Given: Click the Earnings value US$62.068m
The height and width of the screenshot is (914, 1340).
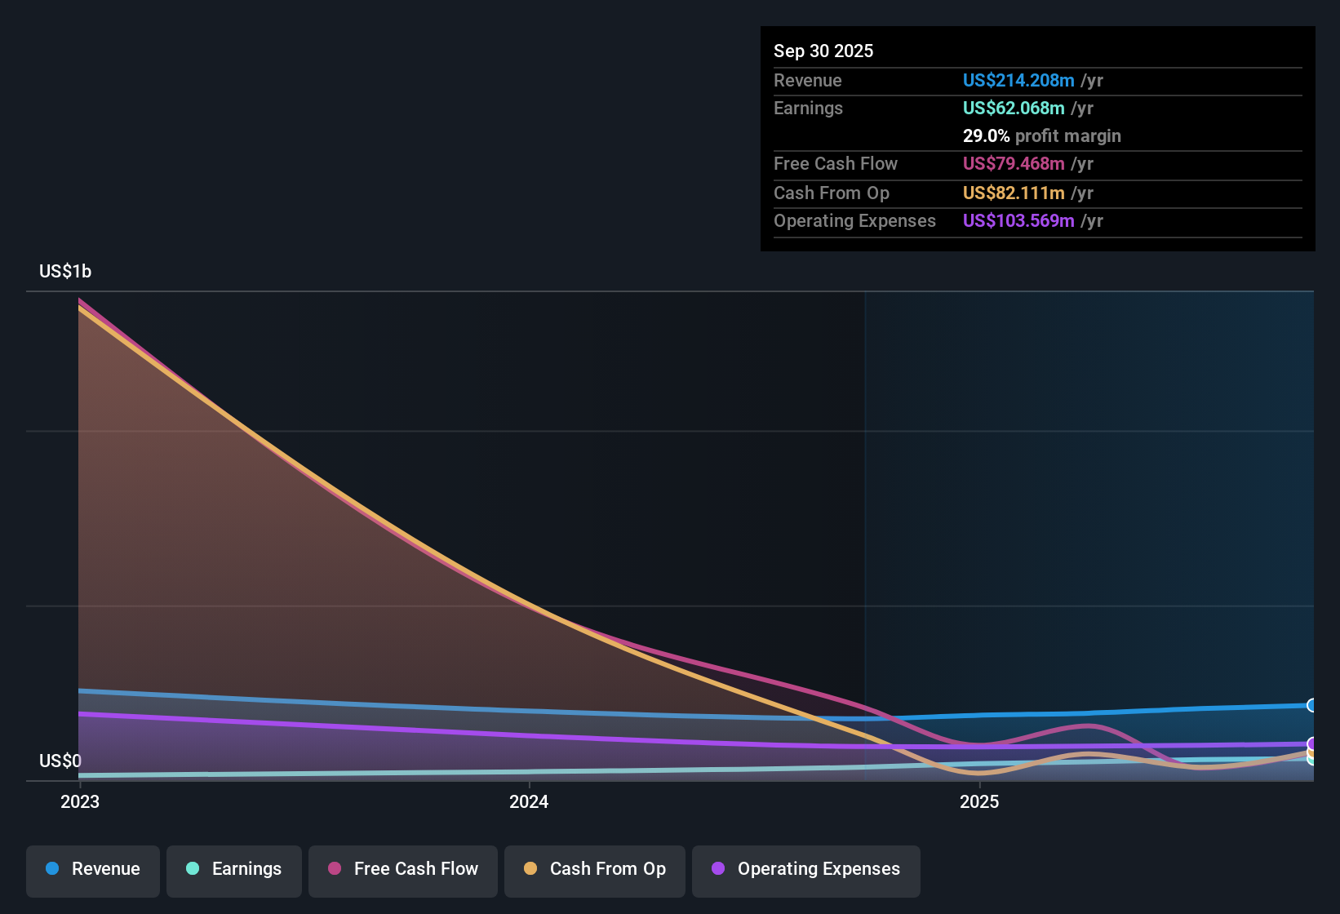Looking at the screenshot, I should tap(1014, 108).
